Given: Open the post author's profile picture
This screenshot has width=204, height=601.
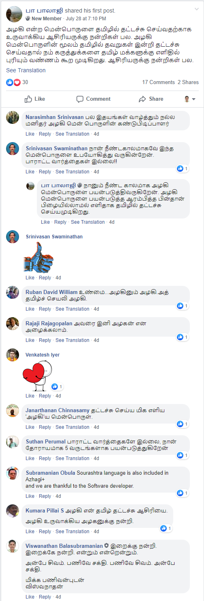Looking at the screenshot, I should 14,14.
